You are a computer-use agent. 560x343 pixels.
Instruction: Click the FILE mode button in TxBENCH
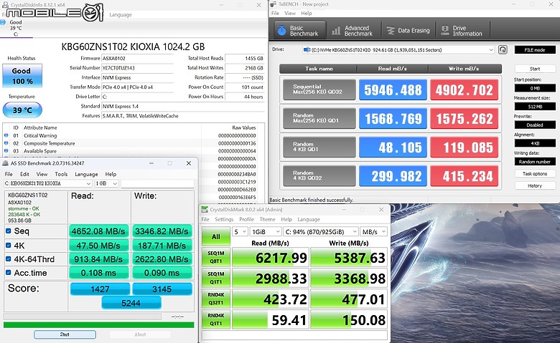click(535, 50)
